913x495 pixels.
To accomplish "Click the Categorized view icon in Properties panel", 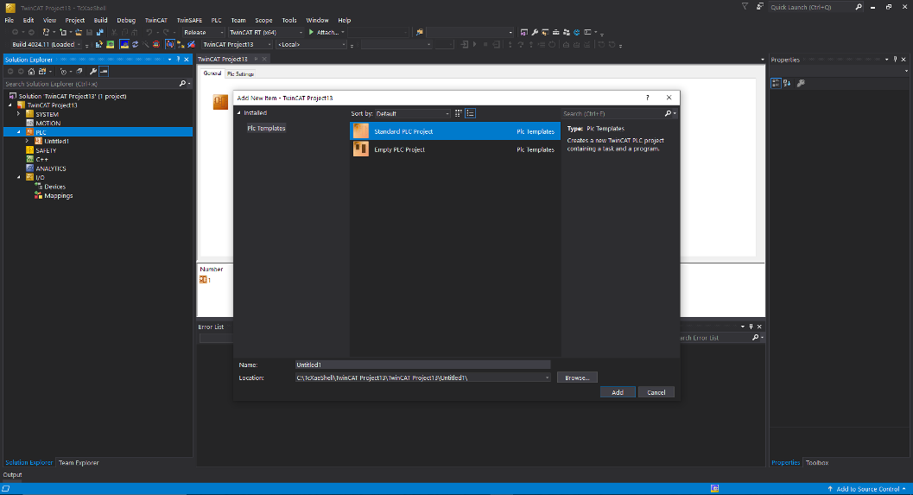I will [x=776, y=83].
